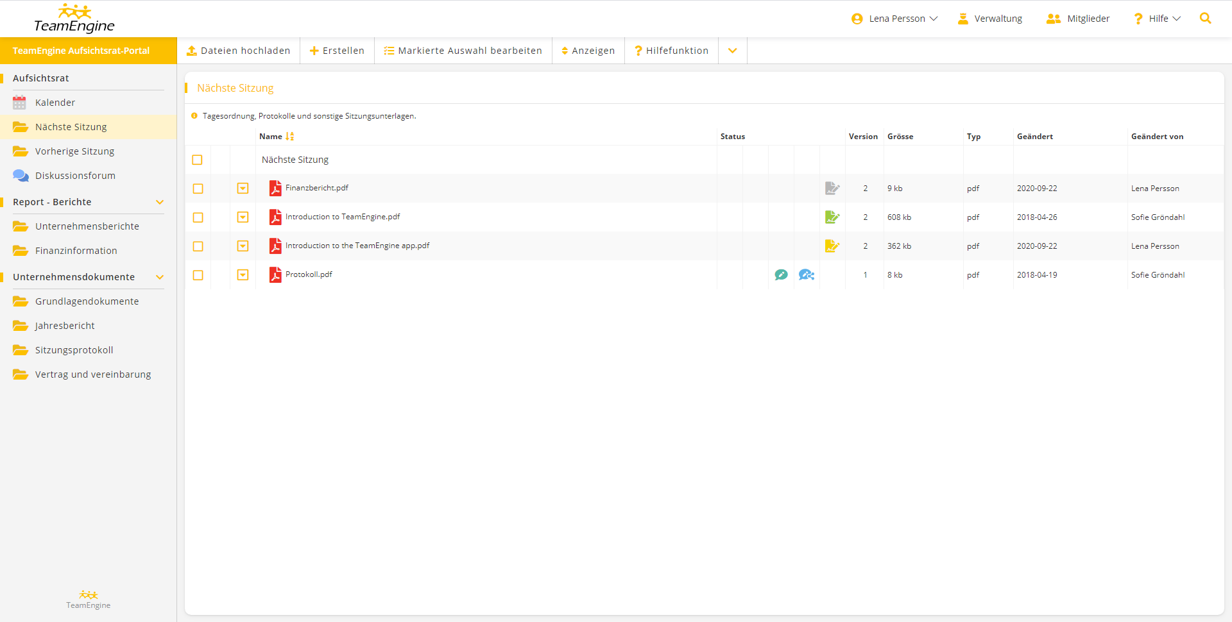Click the gray signature icon for Finanzbericht.pdf
The image size is (1232, 622).
click(832, 189)
